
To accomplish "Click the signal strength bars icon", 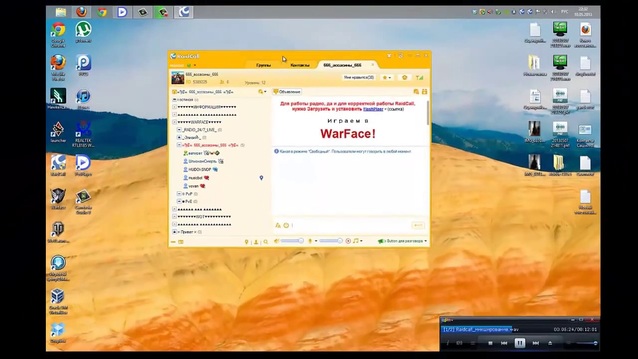I will [419, 77].
